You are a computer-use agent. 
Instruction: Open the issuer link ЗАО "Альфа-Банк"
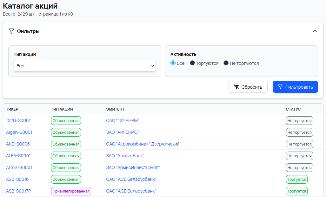pos(125,156)
